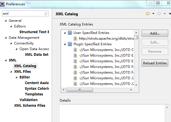The width and height of the screenshot is (171, 122).
Task: Click the catalog list horizontal scrollbar thumb
Action: pyautogui.click(x=80, y=90)
